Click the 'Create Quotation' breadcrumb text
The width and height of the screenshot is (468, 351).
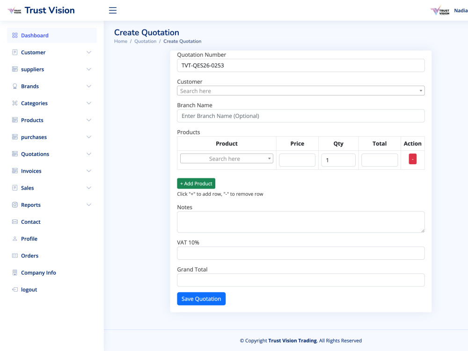[183, 41]
